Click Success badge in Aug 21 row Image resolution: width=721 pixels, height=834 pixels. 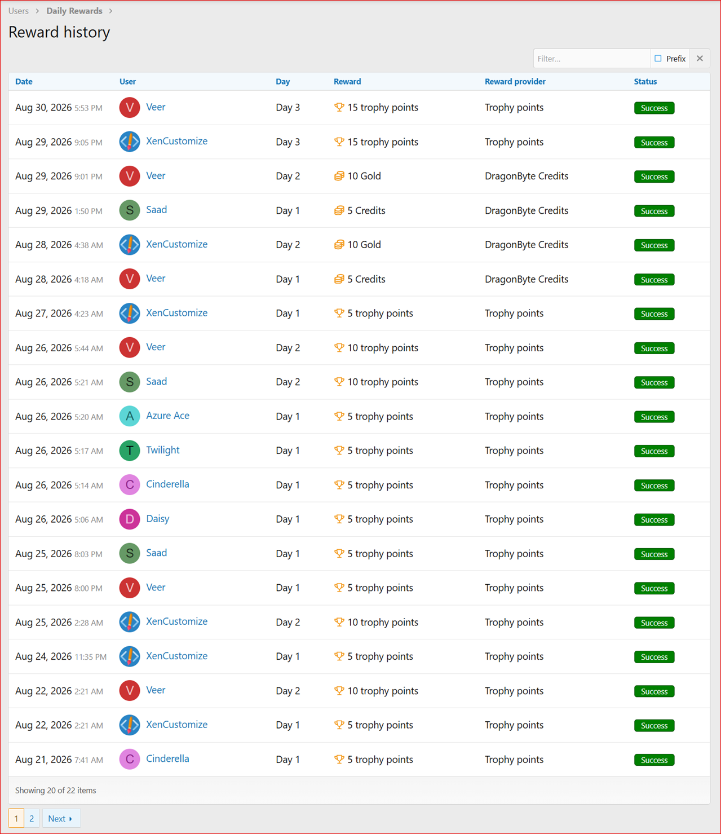654,760
